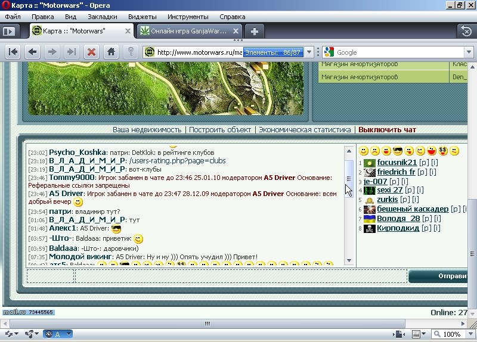
Task: Open je-007's profile link
Action: [x=376, y=182]
